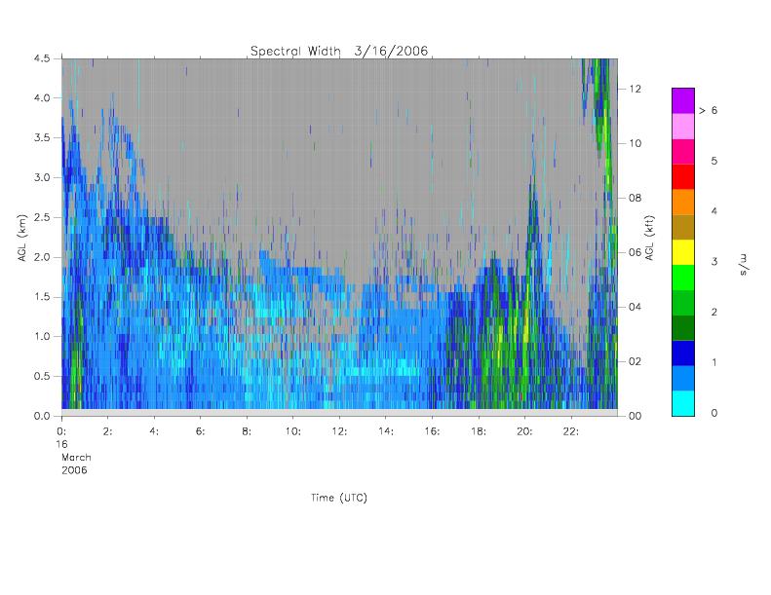Click the '10' kft axis tick label
This screenshot has width=771, height=595.
coord(636,143)
